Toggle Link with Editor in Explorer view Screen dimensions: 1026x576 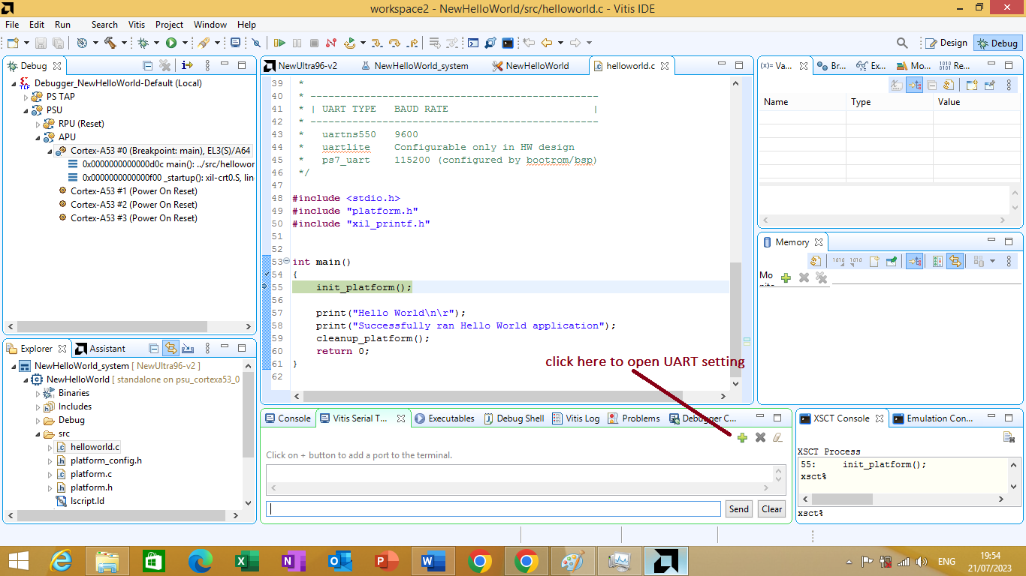pyautogui.click(x=170, y=348)
